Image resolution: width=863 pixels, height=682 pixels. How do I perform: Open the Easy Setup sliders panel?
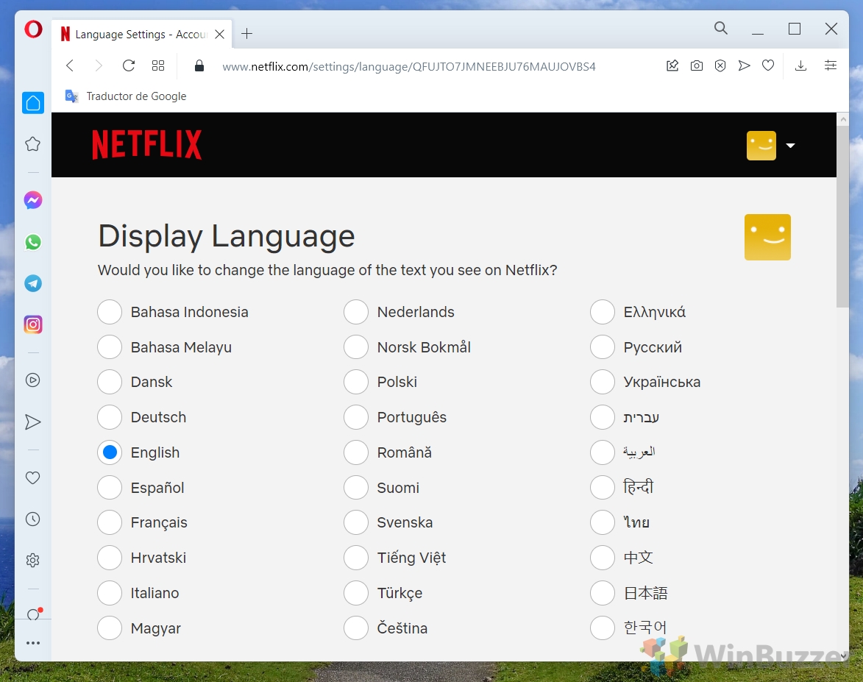[831, 65]
